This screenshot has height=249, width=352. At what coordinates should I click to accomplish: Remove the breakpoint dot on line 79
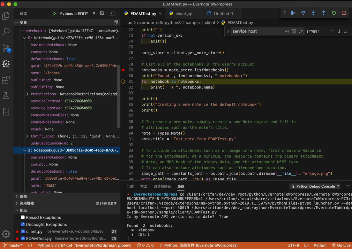pyautogui.click(x=123, y=70)
